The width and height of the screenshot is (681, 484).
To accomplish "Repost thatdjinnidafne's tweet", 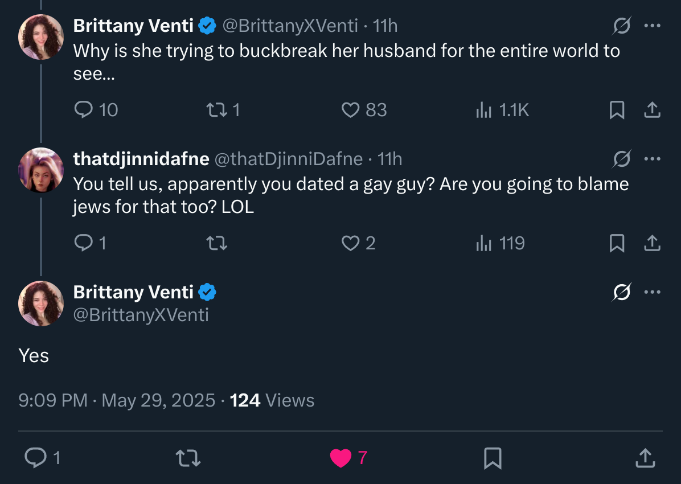I will [216, 244].
